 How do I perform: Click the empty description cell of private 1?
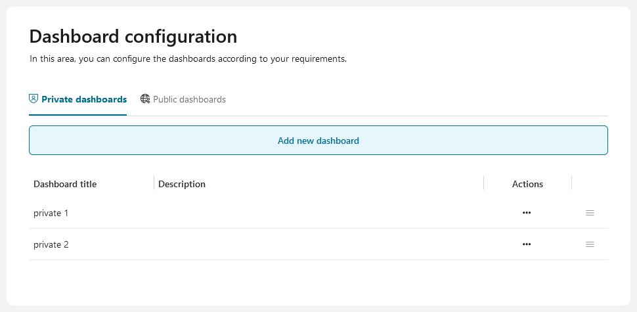318,213
